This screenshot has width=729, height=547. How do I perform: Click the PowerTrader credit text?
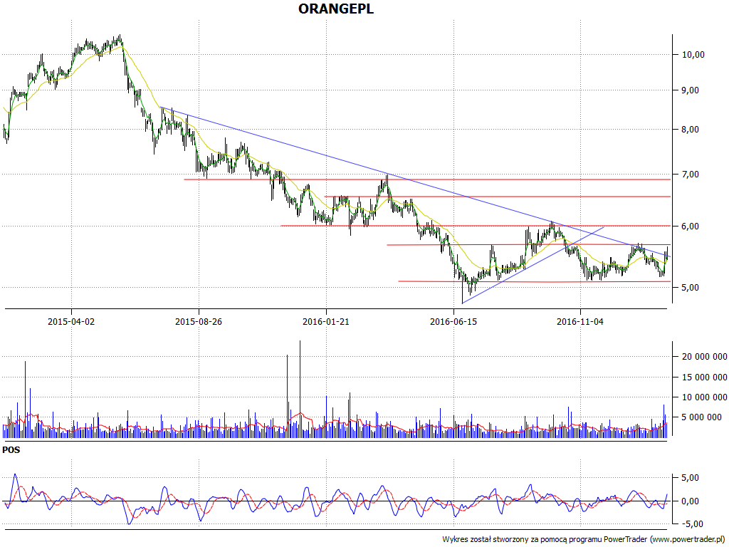click(x=584, y=540)
